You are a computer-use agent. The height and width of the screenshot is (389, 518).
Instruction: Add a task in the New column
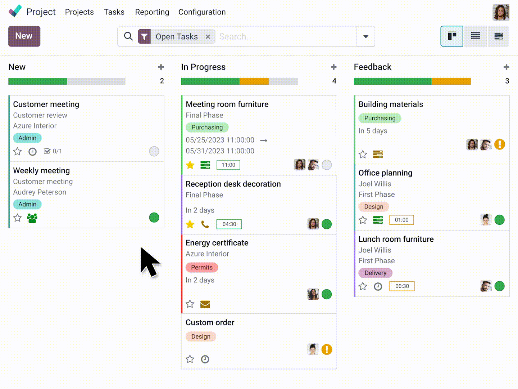[x=161, y=67]
